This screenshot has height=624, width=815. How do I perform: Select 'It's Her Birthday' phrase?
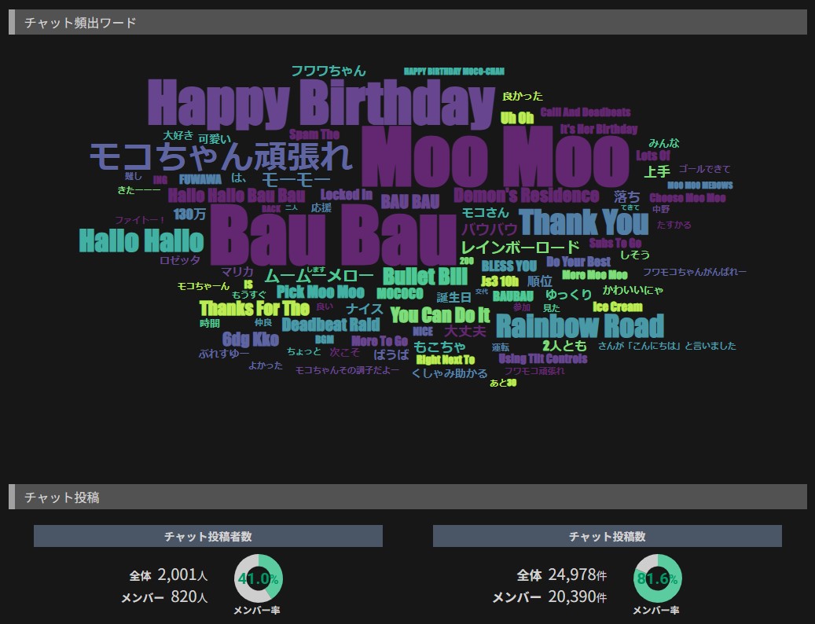click(599, 129)
